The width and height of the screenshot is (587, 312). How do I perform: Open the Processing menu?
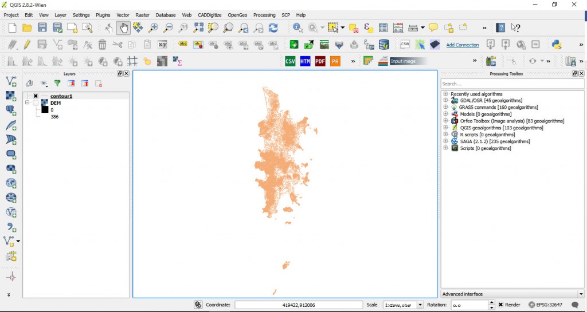[264, 15]
